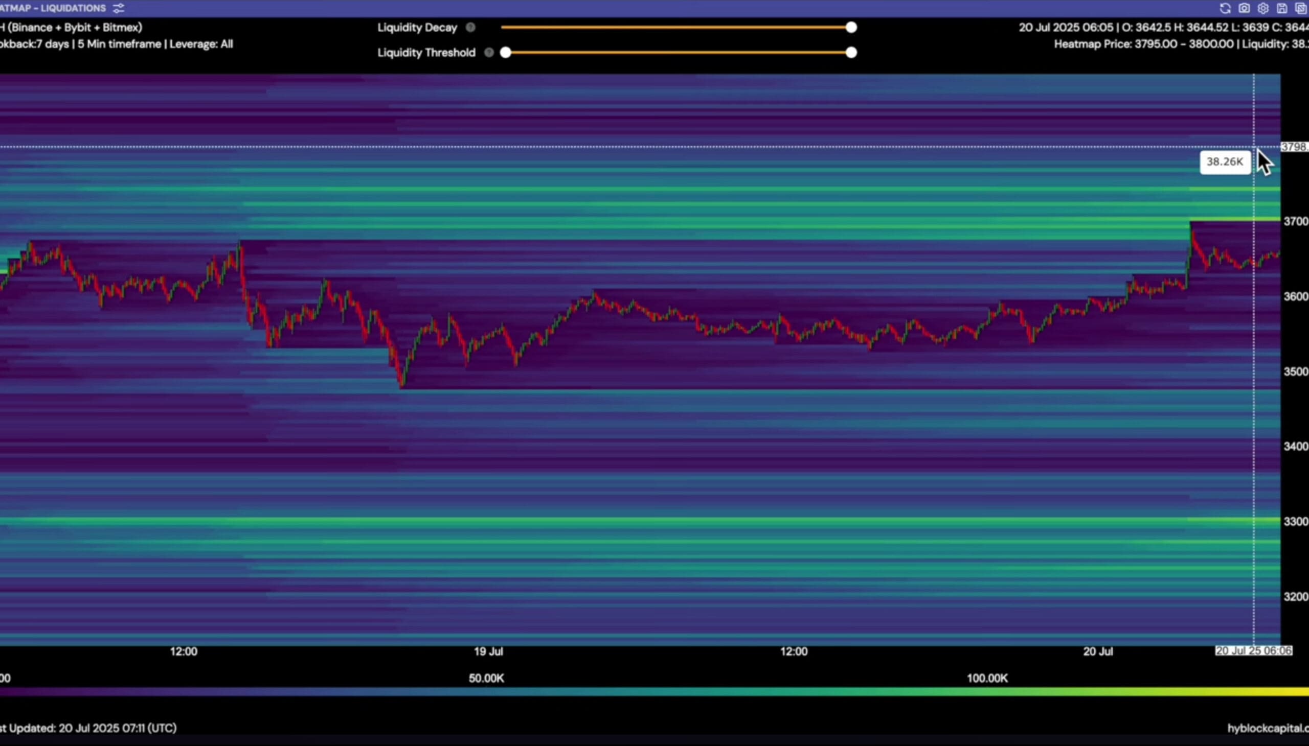This screenshot has height=746, width=1309.
Task: Click the 3300 price axis label
Action: 1295,522
